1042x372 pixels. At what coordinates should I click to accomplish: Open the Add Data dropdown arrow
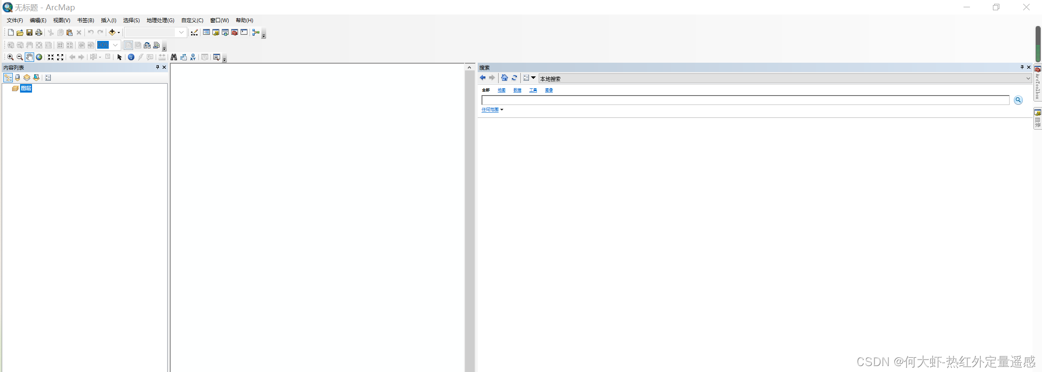point(119,32)
